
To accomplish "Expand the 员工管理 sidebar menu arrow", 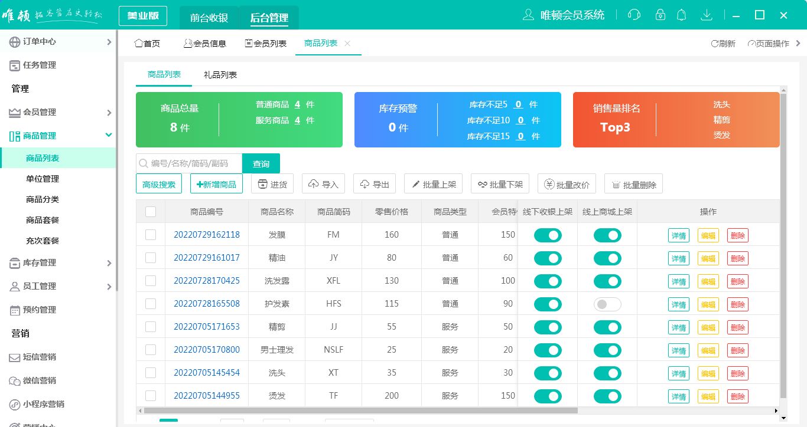I will pyautogui.click(x=109, y=287).
